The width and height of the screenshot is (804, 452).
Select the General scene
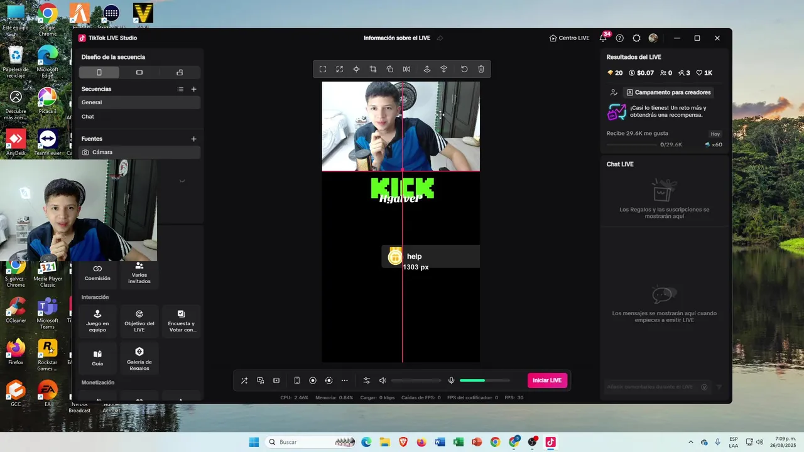coord(139,102)
